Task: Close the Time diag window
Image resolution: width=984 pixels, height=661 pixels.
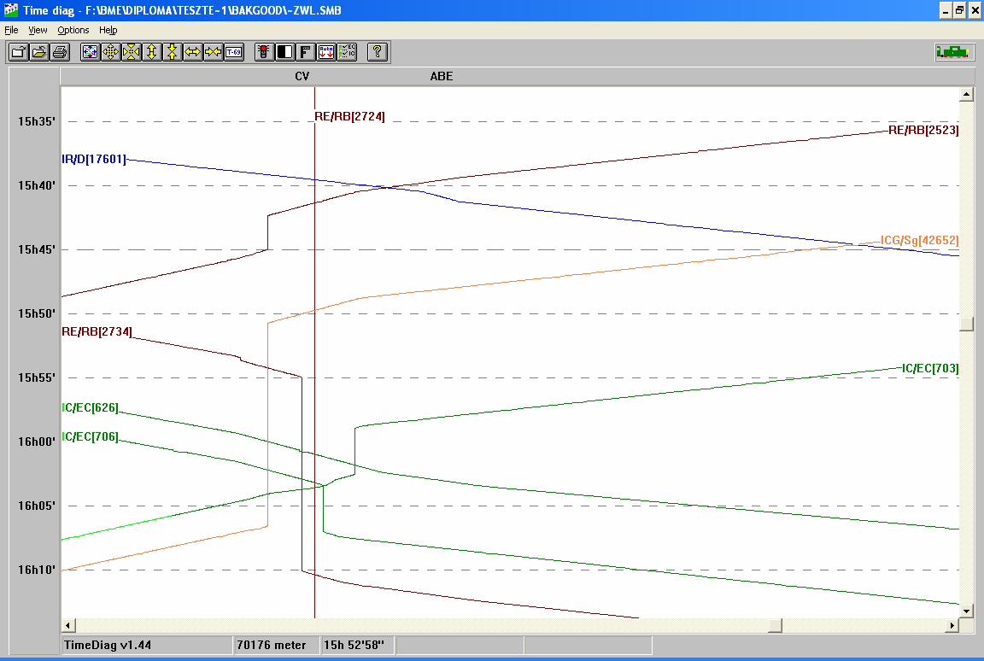Action: (975, 10)
